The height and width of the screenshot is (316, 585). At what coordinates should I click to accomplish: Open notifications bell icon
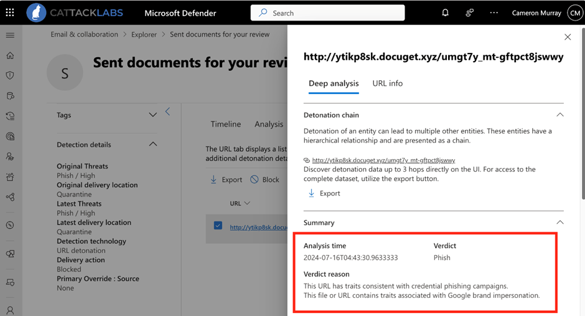coord(445,12)
